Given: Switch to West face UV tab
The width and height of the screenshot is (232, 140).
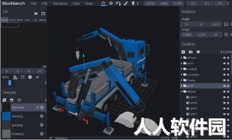Looking at the screenshot, I should click(x=20, y=20).
